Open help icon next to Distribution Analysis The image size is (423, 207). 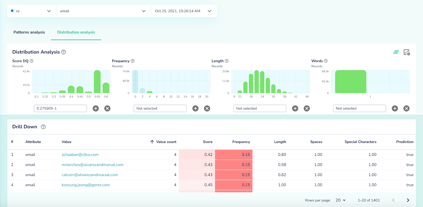point(63,52)
